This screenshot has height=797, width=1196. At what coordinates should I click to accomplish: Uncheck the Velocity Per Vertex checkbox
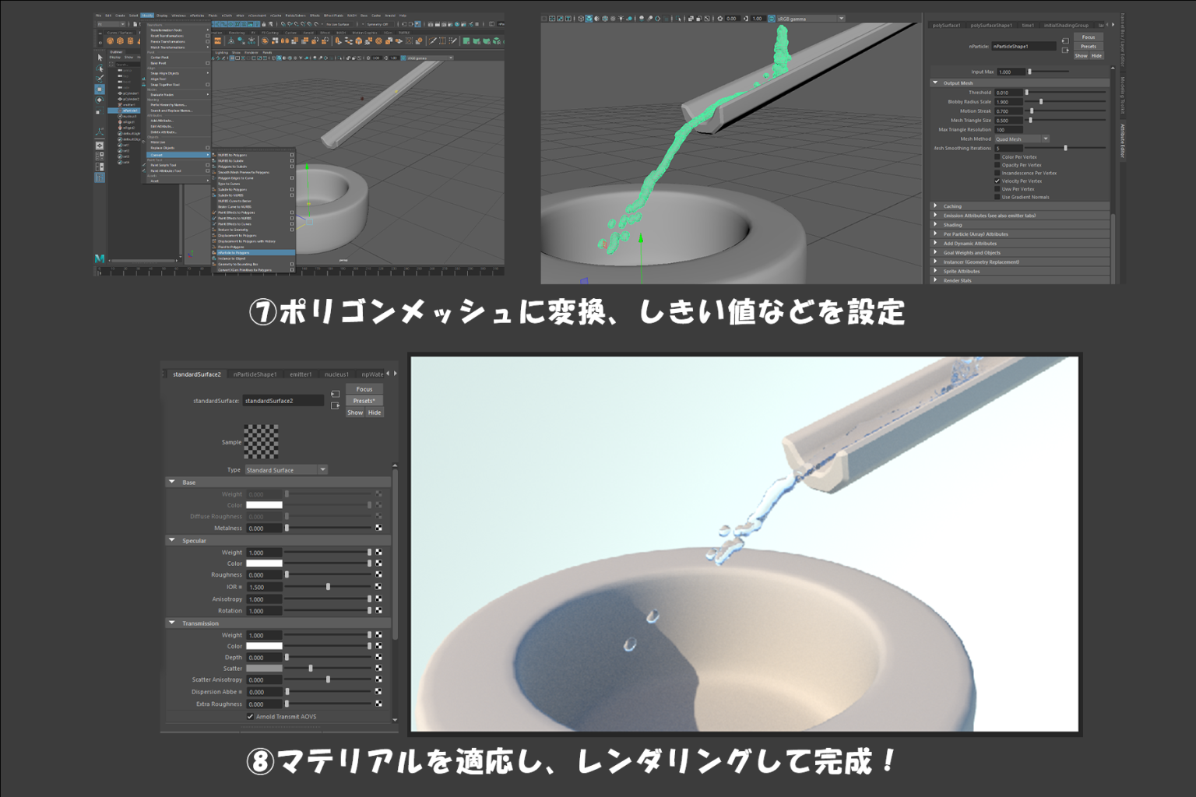click(x=997, y=181)
